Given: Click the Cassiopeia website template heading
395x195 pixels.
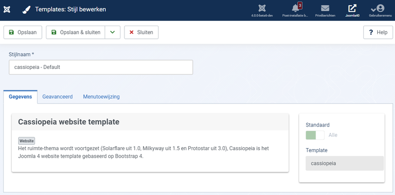Looking at the screenshot, I should click(69, 122).
